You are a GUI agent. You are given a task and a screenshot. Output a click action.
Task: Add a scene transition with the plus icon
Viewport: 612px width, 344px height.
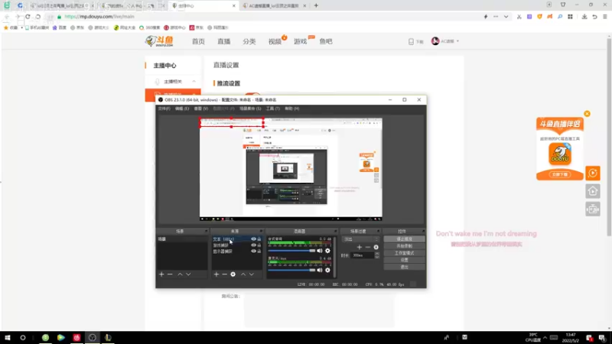(360, 247)
